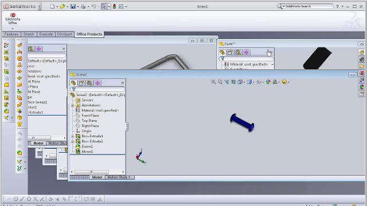The image size is (367, 206).
Task: Click the circle sketch tool in bottom toolbar
Action: tap(15, 199)
